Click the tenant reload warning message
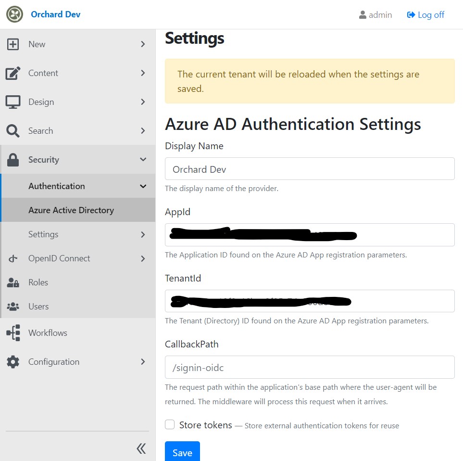The height and width of the screenshot is (461, 463). (x=310, y=81)
